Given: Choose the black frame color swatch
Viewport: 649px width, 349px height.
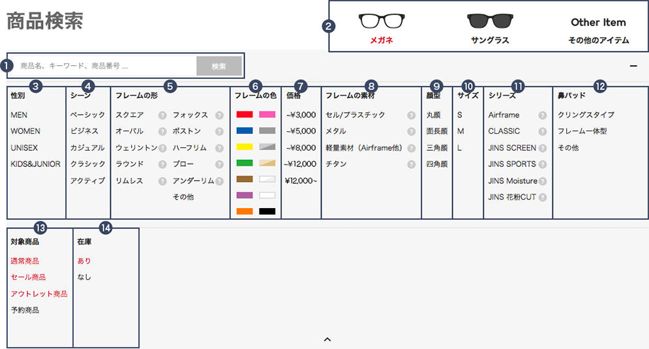Looking at the screenshot, I should [x=267, y=211].
